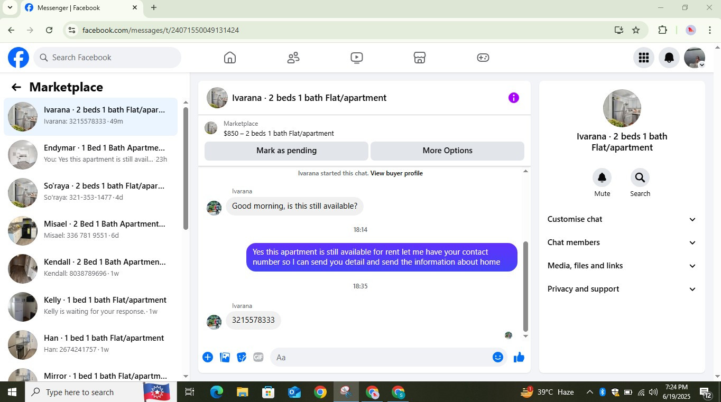Open Task View on taskbar

coord(190,392)
